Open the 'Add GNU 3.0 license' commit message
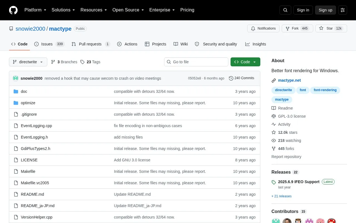This screenshot has height=223, width=356. (132, 160)
